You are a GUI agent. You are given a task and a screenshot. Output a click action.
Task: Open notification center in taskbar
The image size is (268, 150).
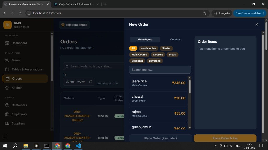(x=261, y=146)
